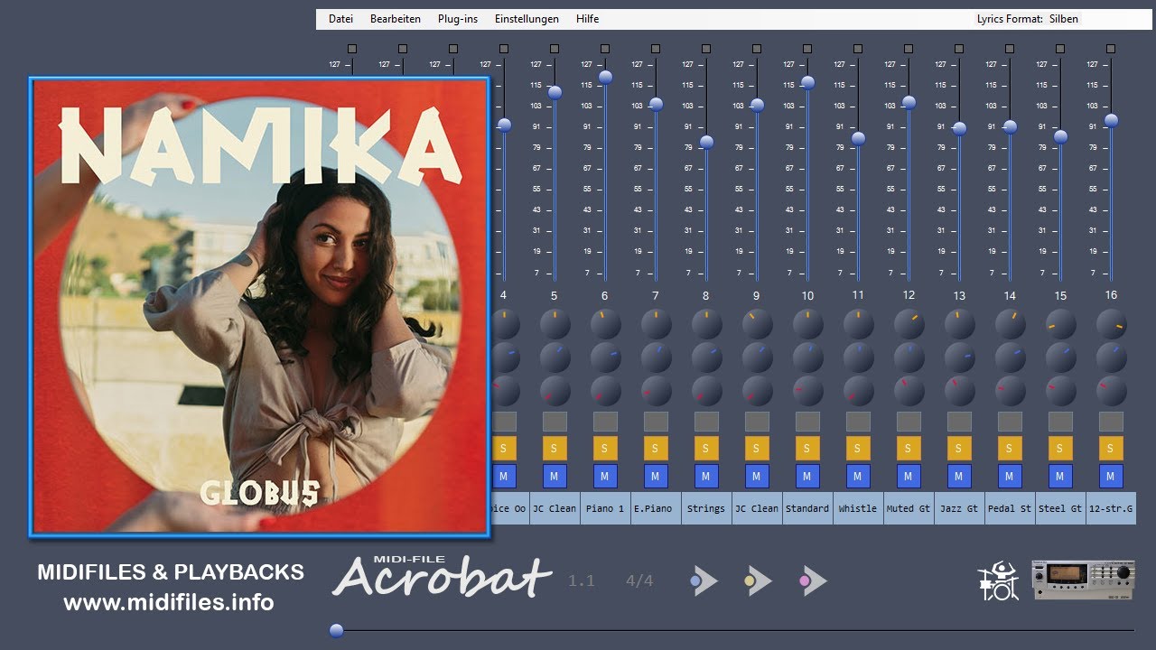
Task: Click channel 8 red-marked bottom knob
Action: (x=706, y=391)
